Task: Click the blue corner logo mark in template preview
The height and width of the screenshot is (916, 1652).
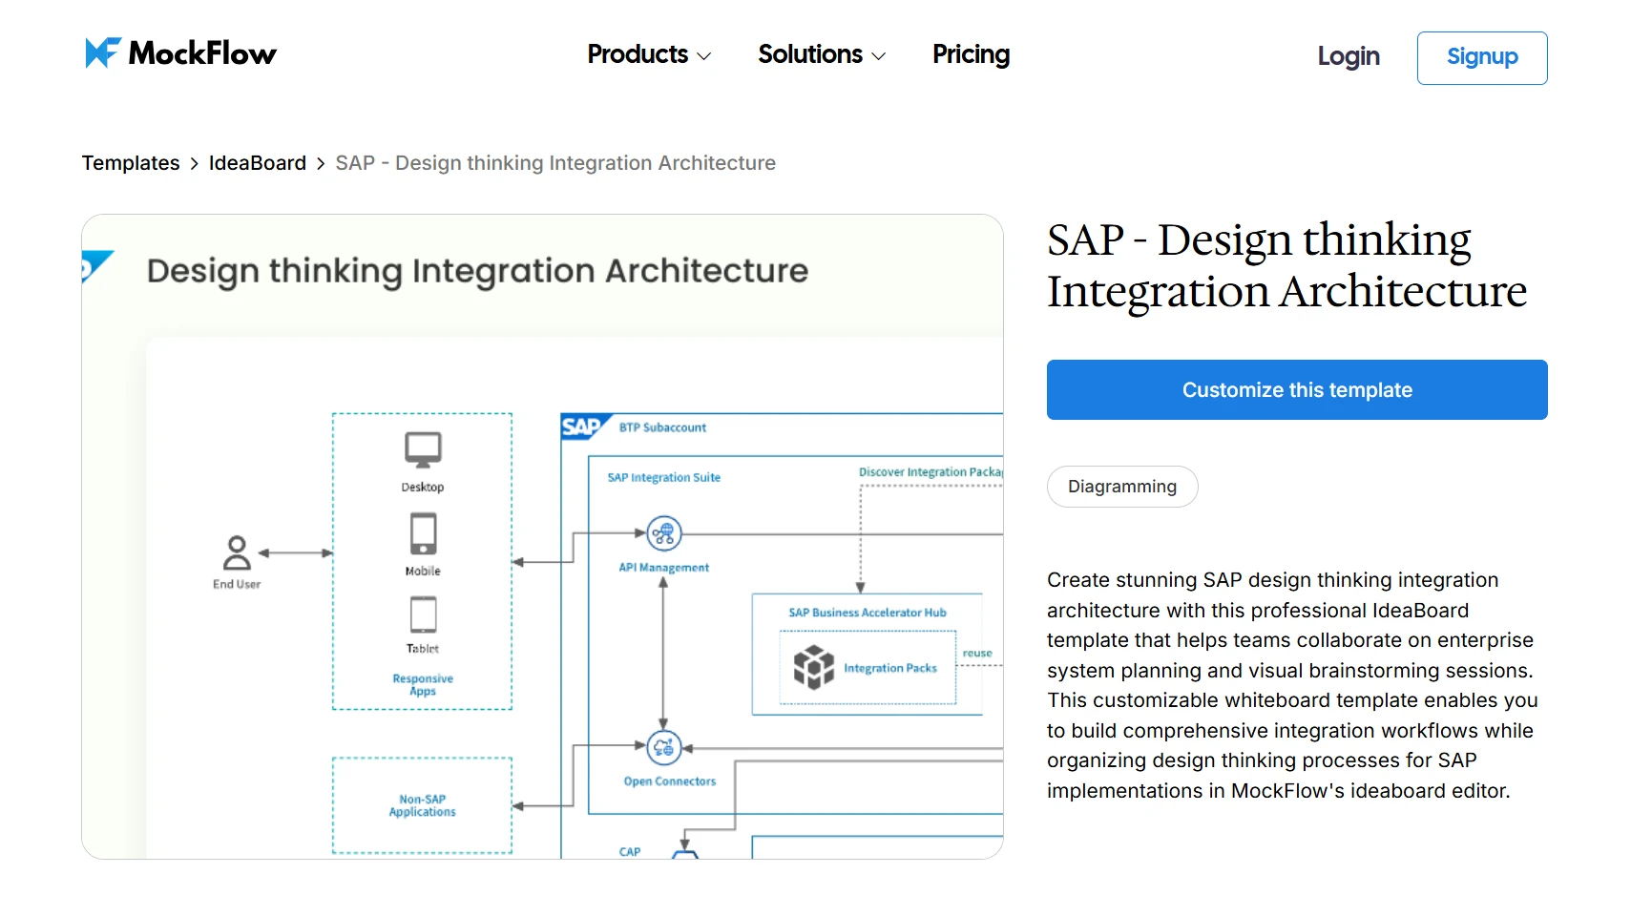Action: coord(97,266)
